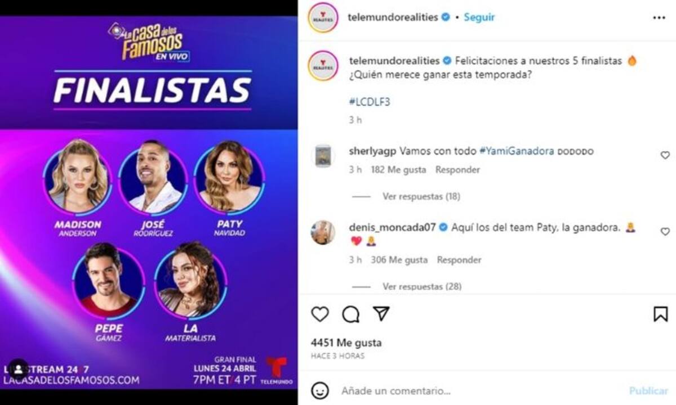Screen dimensions: 676x405
Task: Open the #LCDLF3 hashtag link
Action: pyautogui.click(x=370, y=102)
